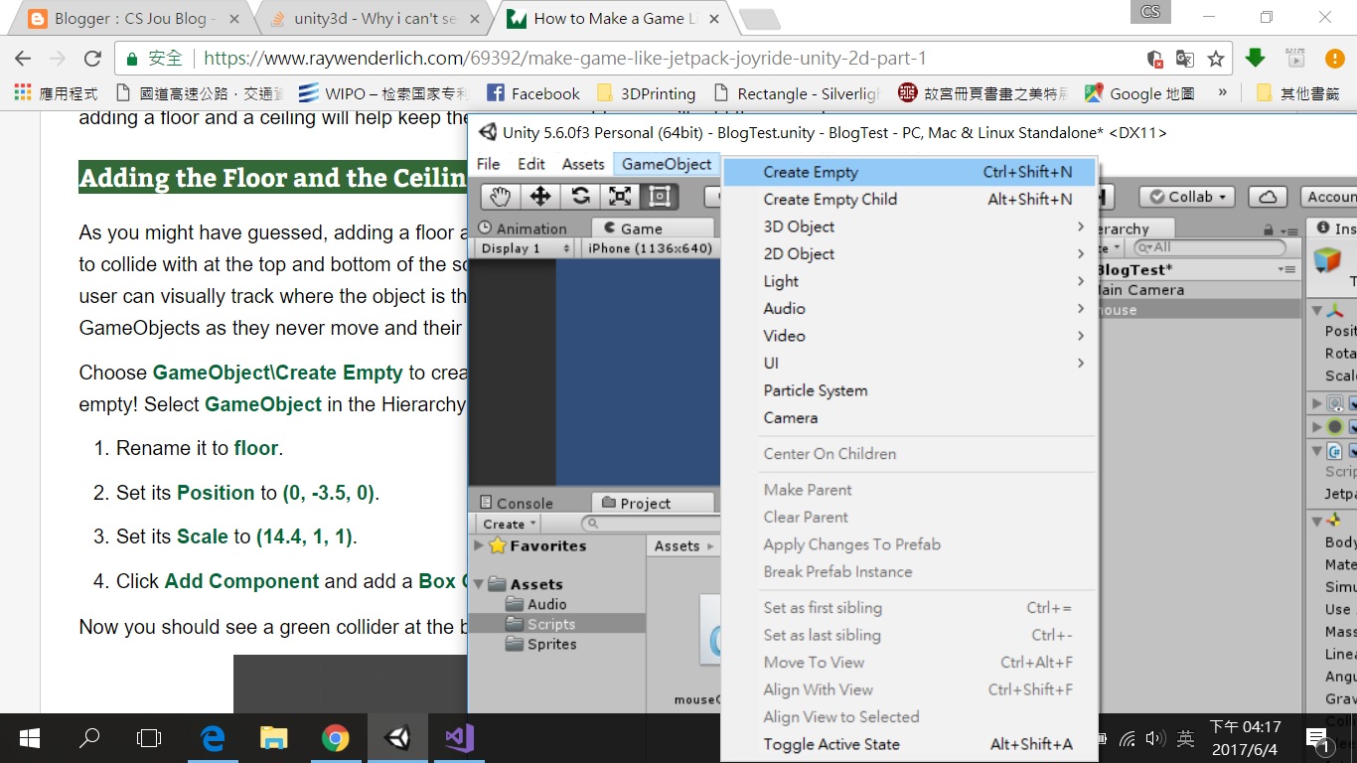Image resolution: width=1357 pixels, height=763 pixels.
Task: Open Chrome's orange alert menu button
Action: click(1333, 58)
